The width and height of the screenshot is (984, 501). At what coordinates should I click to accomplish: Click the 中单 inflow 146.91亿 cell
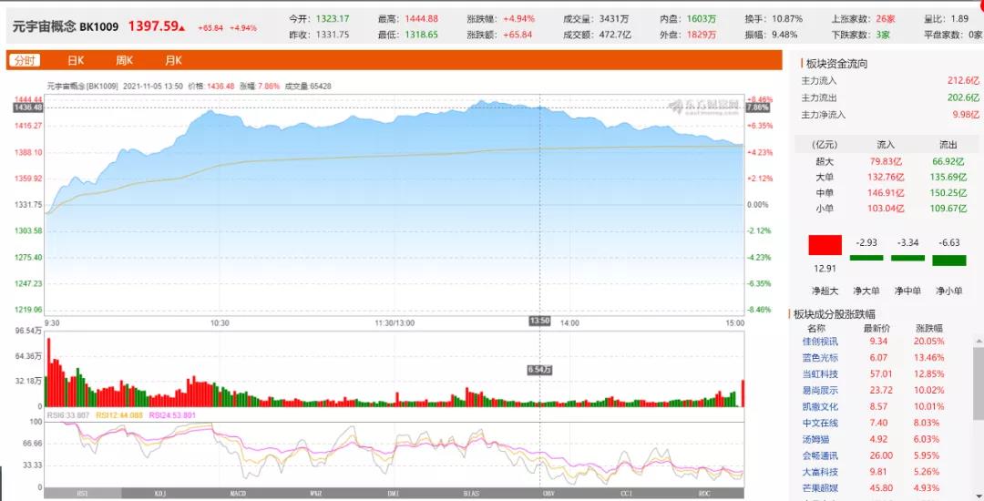pos(886,193)
